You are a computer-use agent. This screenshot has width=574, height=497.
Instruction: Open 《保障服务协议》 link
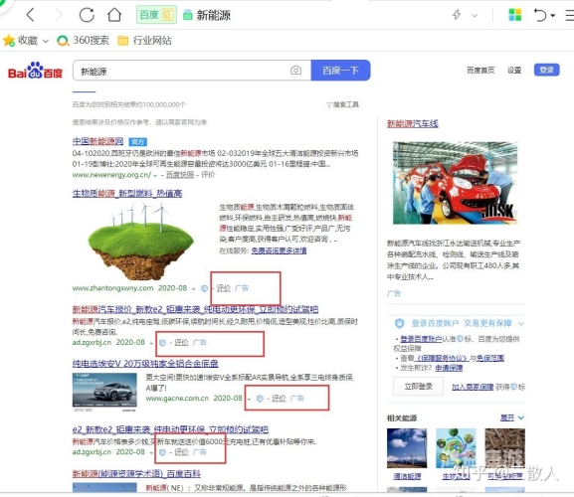tap(443, 358)
